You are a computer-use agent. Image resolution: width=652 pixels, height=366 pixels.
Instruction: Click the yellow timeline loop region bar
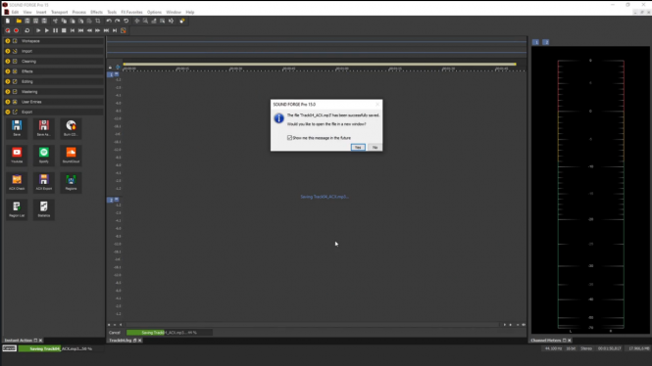(x=320, y=64)
